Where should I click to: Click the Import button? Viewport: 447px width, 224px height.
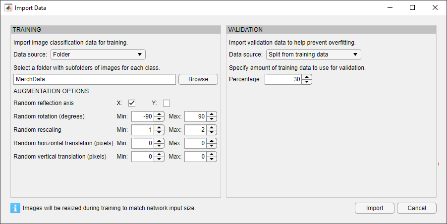374,208
